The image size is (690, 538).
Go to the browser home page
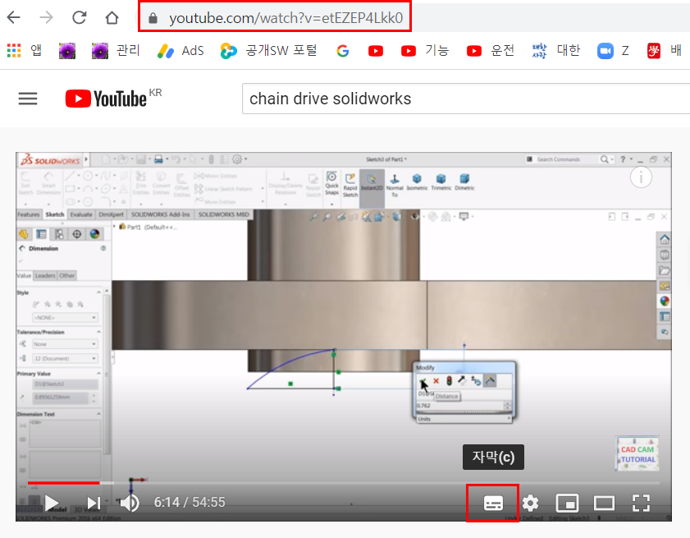tap(112, 17)
